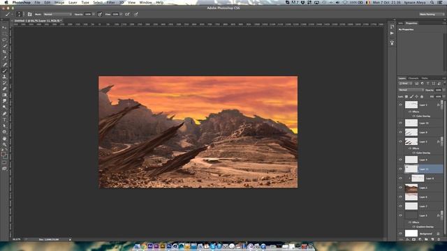Lock image pixels with brush icon
This screenshot has width=447, height=251.
(x=411, y=97)
